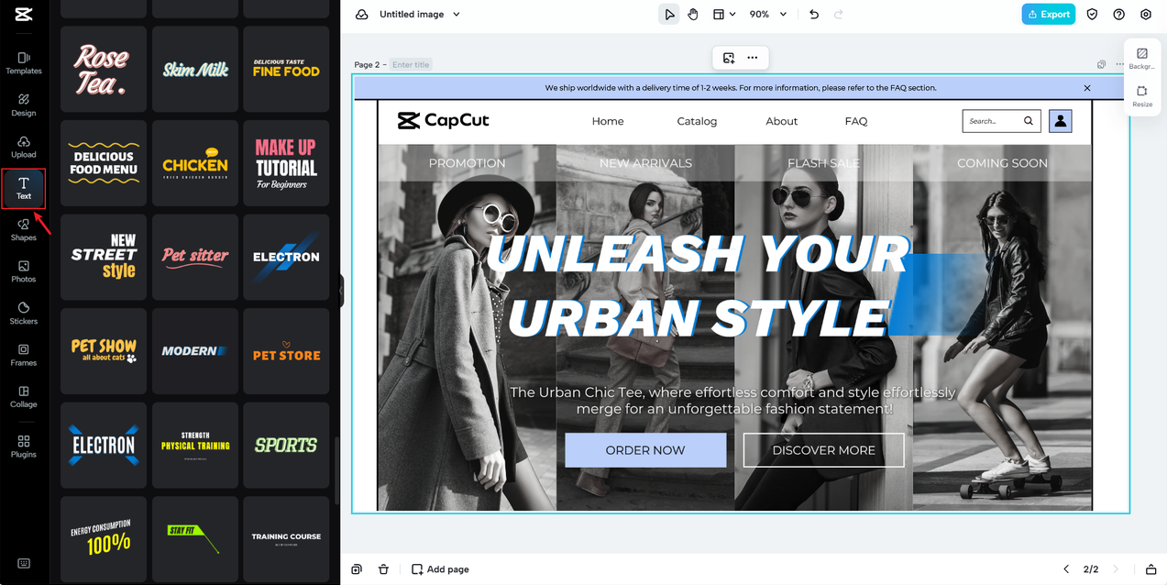
Task: Click the Add page button
Action: (440, 569)
